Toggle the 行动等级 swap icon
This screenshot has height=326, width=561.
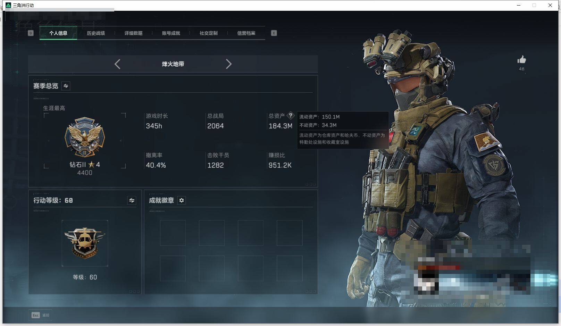[x=132, y=200]
